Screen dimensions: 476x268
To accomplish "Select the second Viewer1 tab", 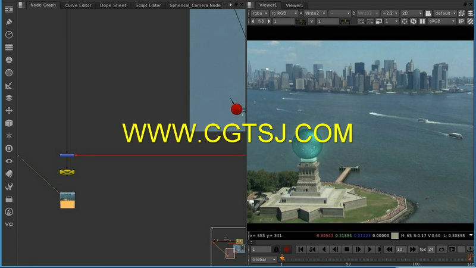I will click(x=294, y=5).
